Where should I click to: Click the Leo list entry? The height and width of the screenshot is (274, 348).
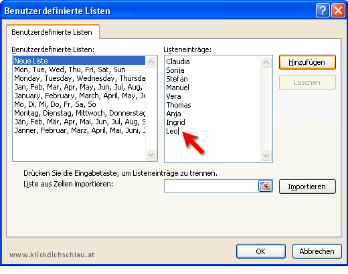point(172,131)
